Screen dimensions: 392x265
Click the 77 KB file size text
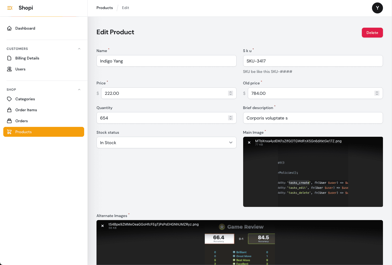(259, 145)
